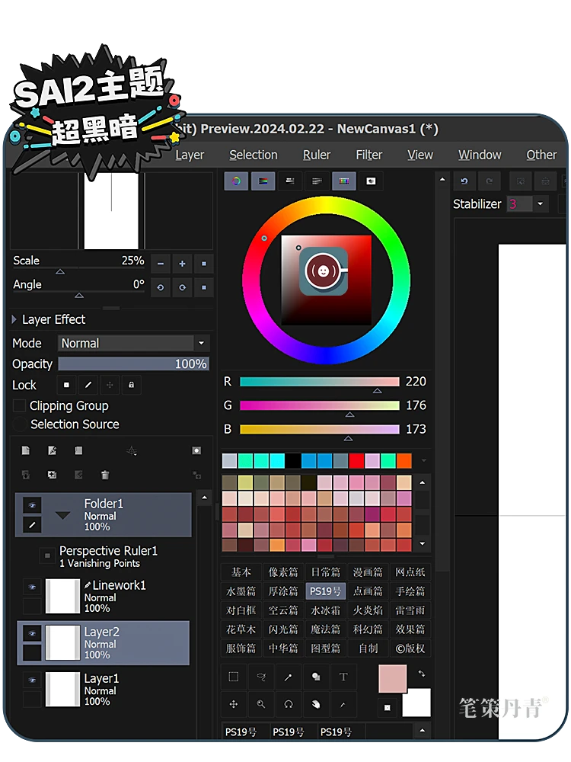Expand the Layer Effect section
The height and width of the screenshot is (762, 571).
click(14, 319)
